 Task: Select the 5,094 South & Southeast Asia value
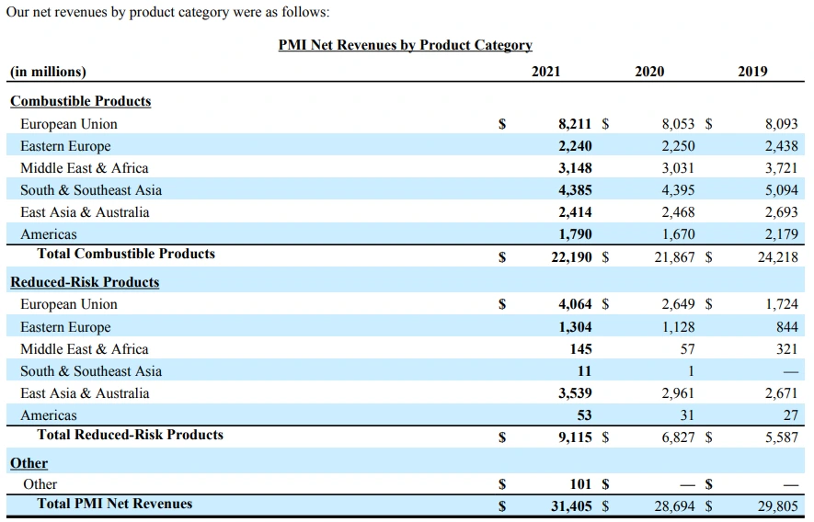(781, 190)
